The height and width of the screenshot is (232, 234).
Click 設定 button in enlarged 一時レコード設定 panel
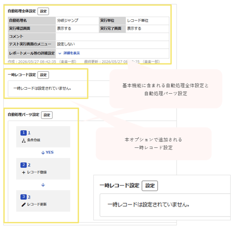(150, 186)
